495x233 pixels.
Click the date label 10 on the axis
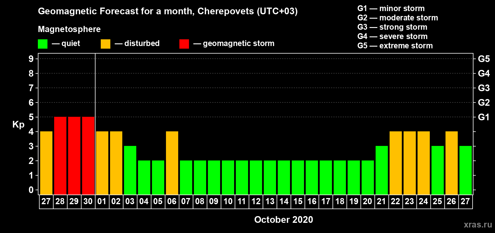pos(228,201)
